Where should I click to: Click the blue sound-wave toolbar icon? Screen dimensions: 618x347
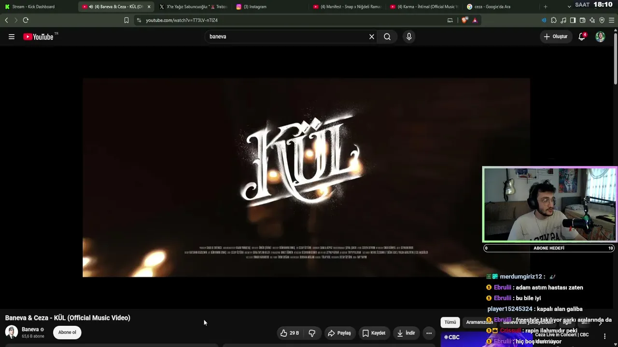coord(544,20)
